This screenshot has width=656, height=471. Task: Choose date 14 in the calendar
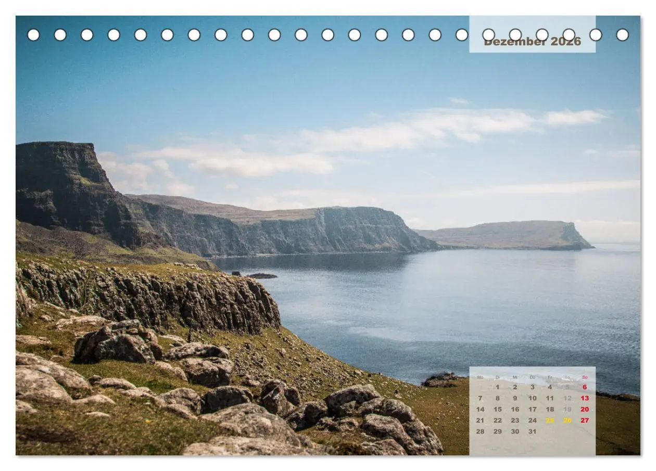pyautogui.click(x=480, y=409)
